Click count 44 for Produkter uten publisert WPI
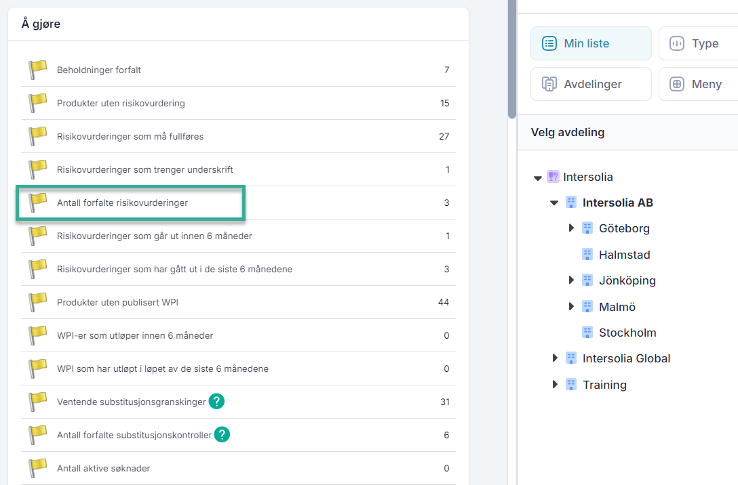 (444, 303)
